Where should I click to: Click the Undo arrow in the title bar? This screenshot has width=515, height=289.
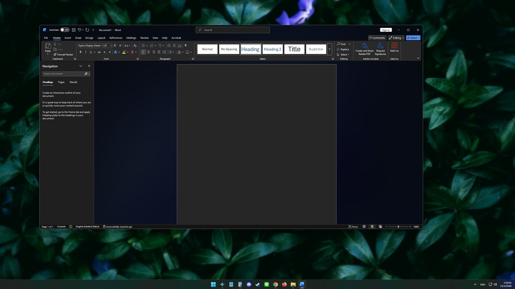tap(79, 30)
